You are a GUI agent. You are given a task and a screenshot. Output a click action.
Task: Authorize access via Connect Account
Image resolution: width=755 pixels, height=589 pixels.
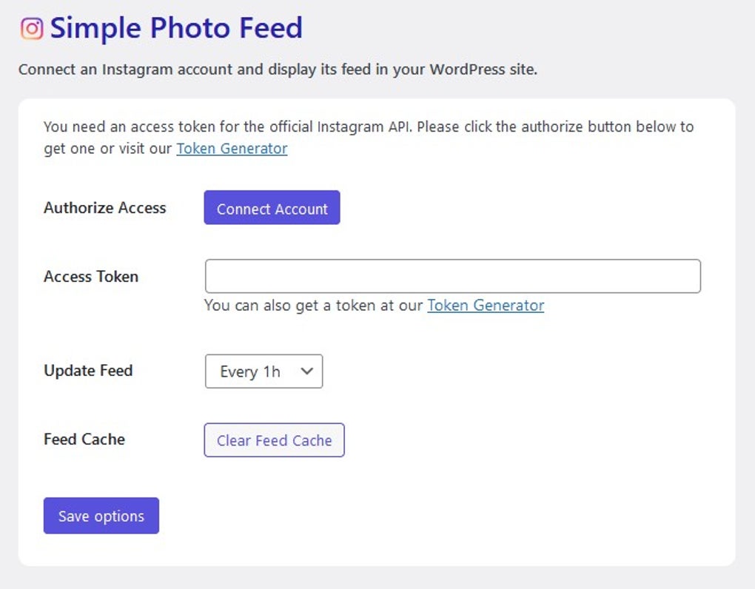tap(271, 207)
